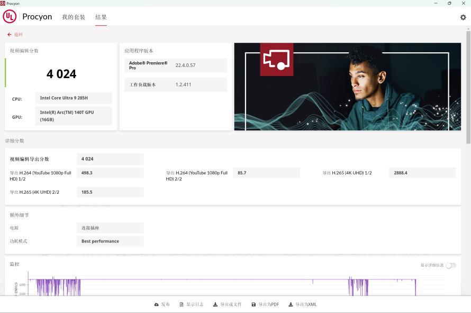Click the Adobe Premiere Pro label

point(148,65)
